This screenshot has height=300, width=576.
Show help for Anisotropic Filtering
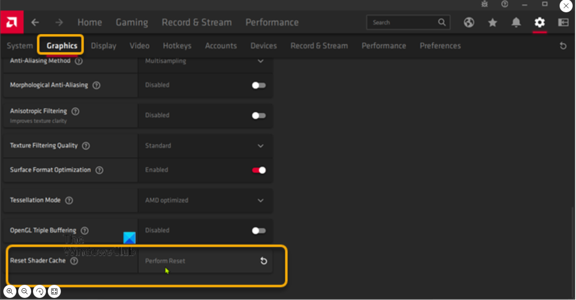click(x=75, y=111)
